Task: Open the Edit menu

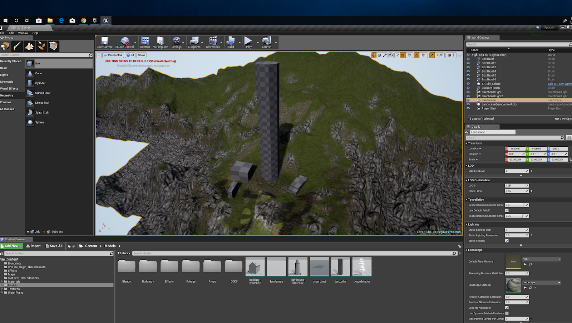Action: (x=11, y=33)
